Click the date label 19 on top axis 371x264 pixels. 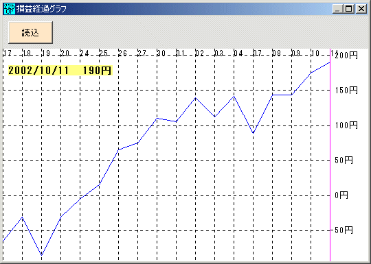click(46, 53)
